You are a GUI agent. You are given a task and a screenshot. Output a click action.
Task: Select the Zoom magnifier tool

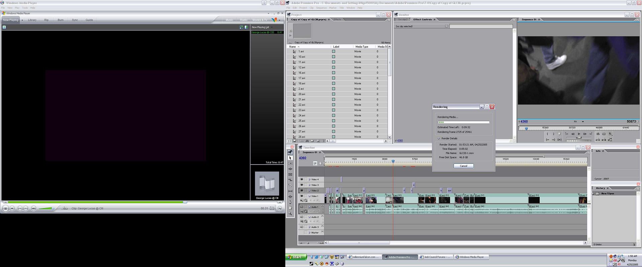click(x=290, y=213)
